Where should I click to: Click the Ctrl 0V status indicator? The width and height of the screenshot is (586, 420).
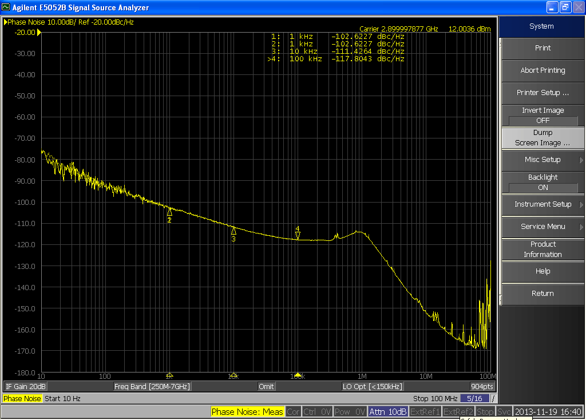tap(317, 412)
